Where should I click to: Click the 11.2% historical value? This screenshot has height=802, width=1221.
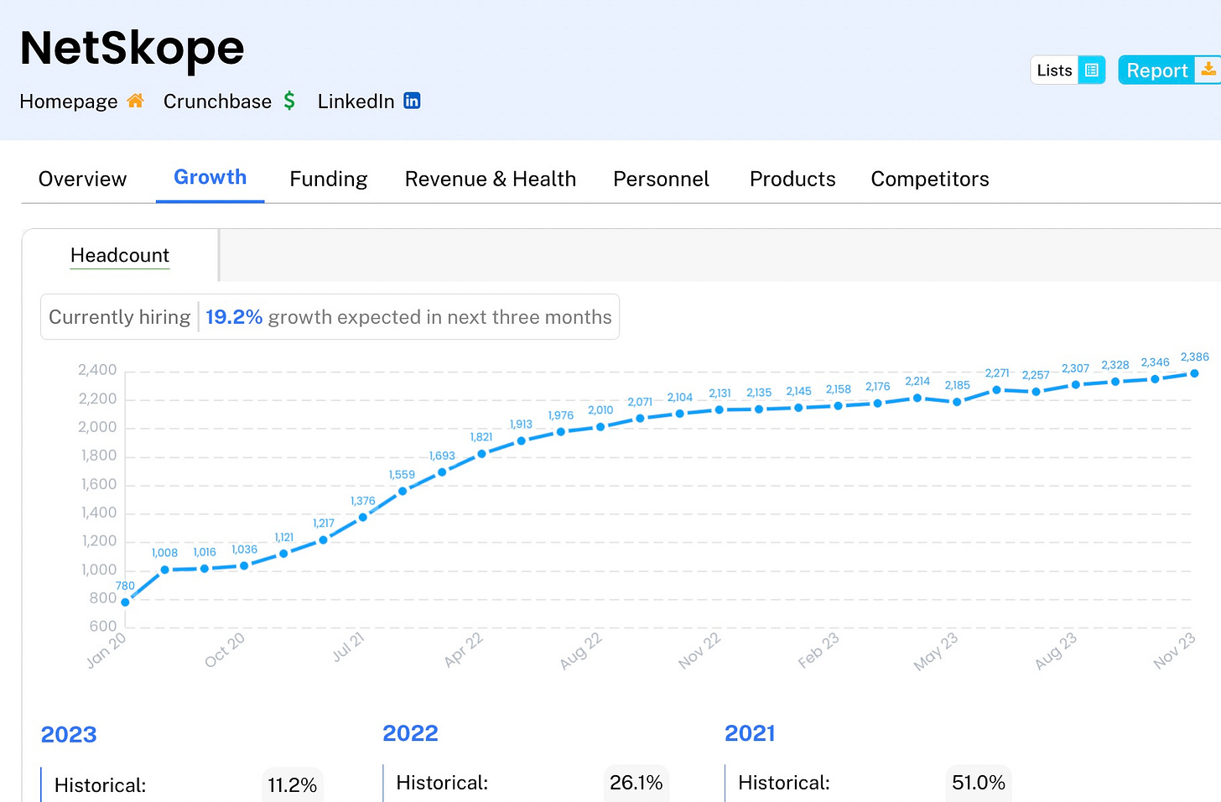coord(292,785)
